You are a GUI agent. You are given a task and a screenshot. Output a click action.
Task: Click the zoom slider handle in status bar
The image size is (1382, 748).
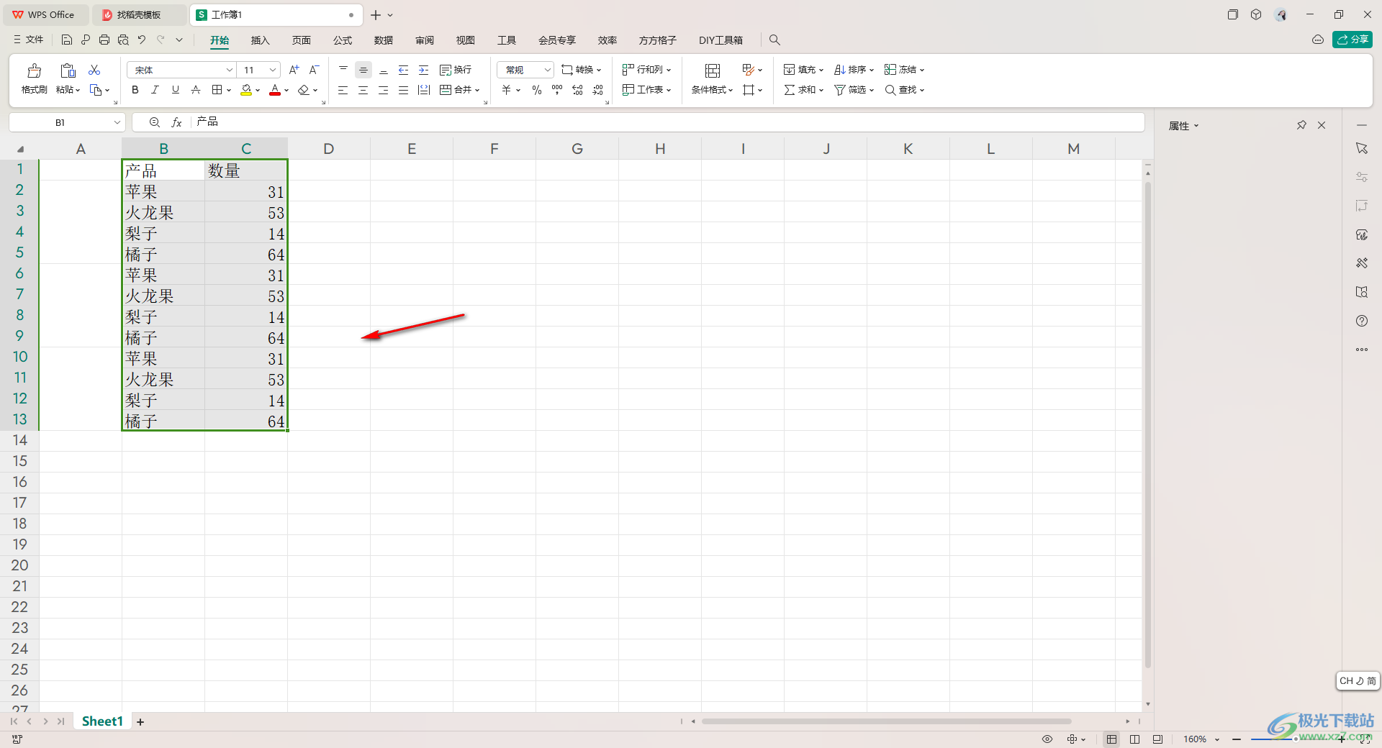(x=1296, y=739)
